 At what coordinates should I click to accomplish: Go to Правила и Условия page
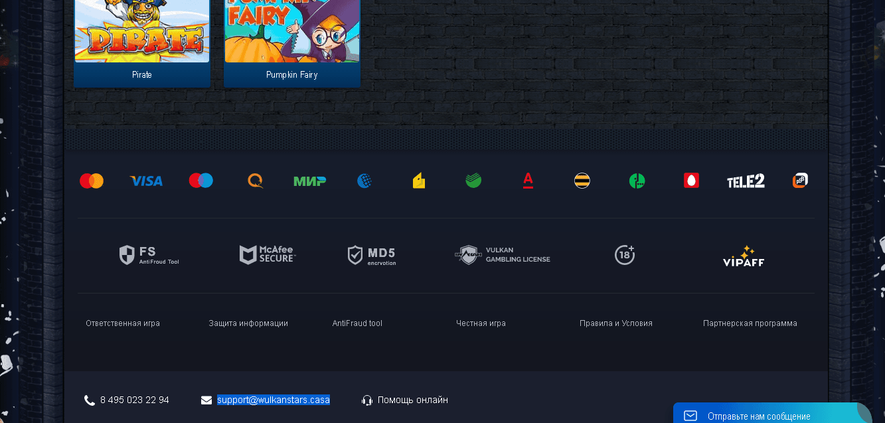(616, 323)
